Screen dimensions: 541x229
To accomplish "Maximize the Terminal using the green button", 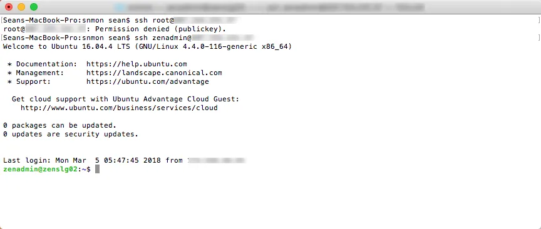I will tap(33, 7).
